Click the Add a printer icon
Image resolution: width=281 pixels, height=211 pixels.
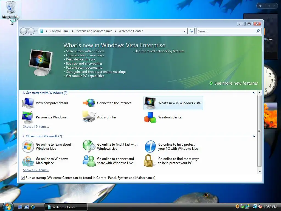pos(89,117)
